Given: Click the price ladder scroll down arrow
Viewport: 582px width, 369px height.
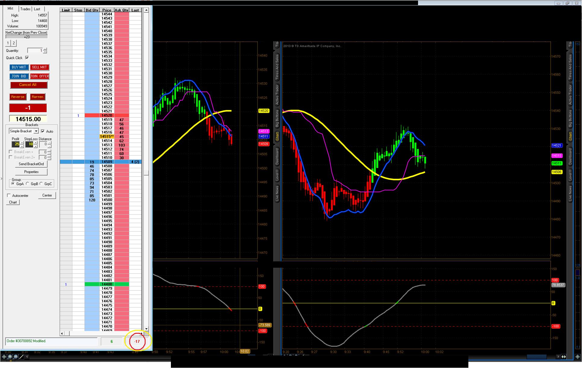Looking at the screenshot, I should point(146,329).
